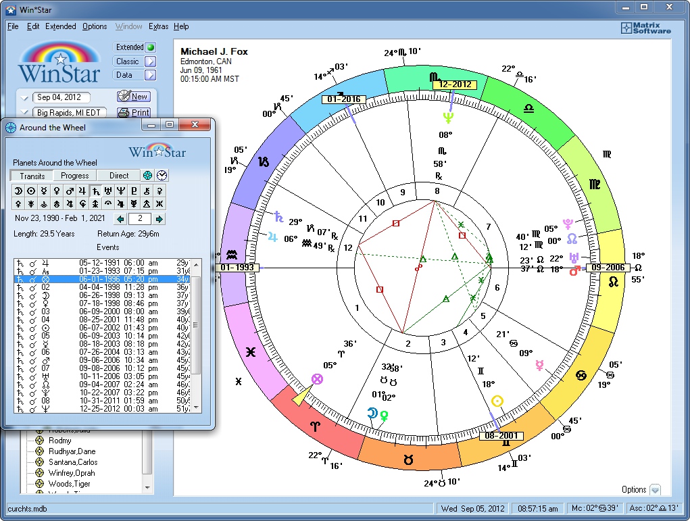Viewport: 690px width, 521px height.
Task: Select the Chiron key-shaped glyph button
Action: pyautogui.click(x=147, y=191)
